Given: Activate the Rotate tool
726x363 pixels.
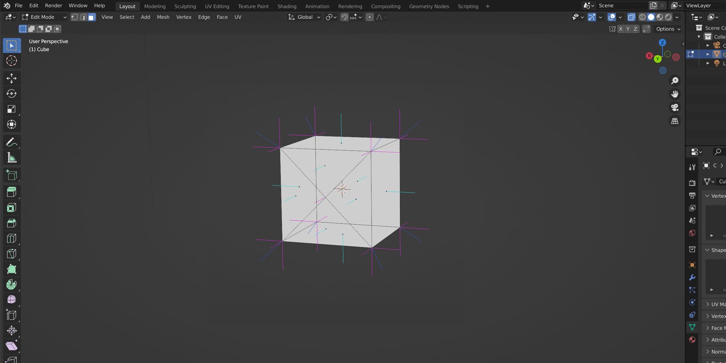Looking at the screenshot, I should point(12,94).
